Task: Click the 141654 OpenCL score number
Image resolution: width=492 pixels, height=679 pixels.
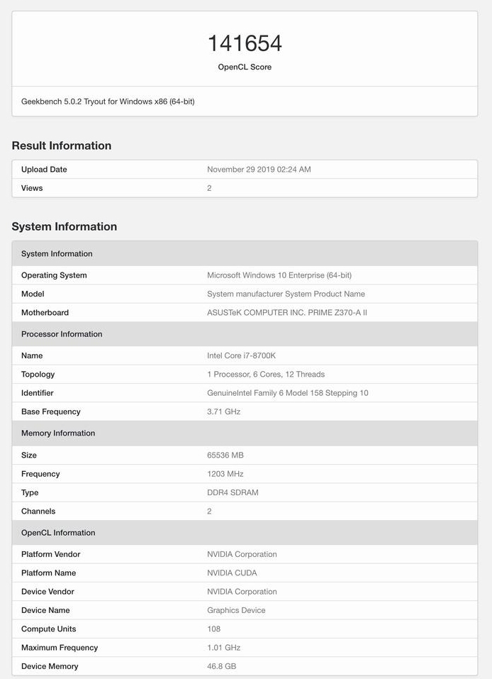Action: coord(245,43)
